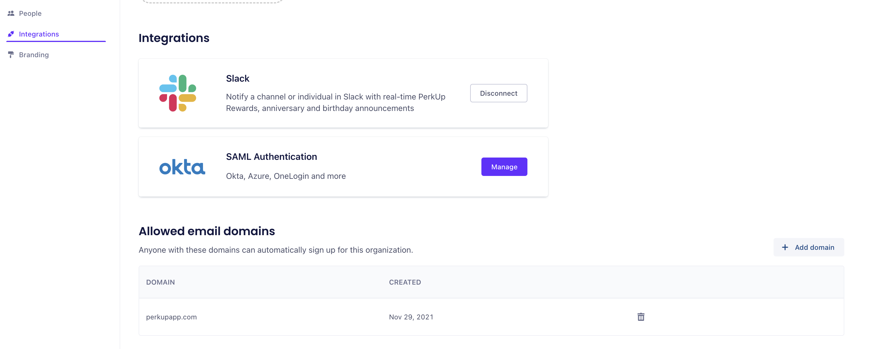Click the DOMAIN column header
The height and width of the screenshot is (349, 884).
pos(160,282)
